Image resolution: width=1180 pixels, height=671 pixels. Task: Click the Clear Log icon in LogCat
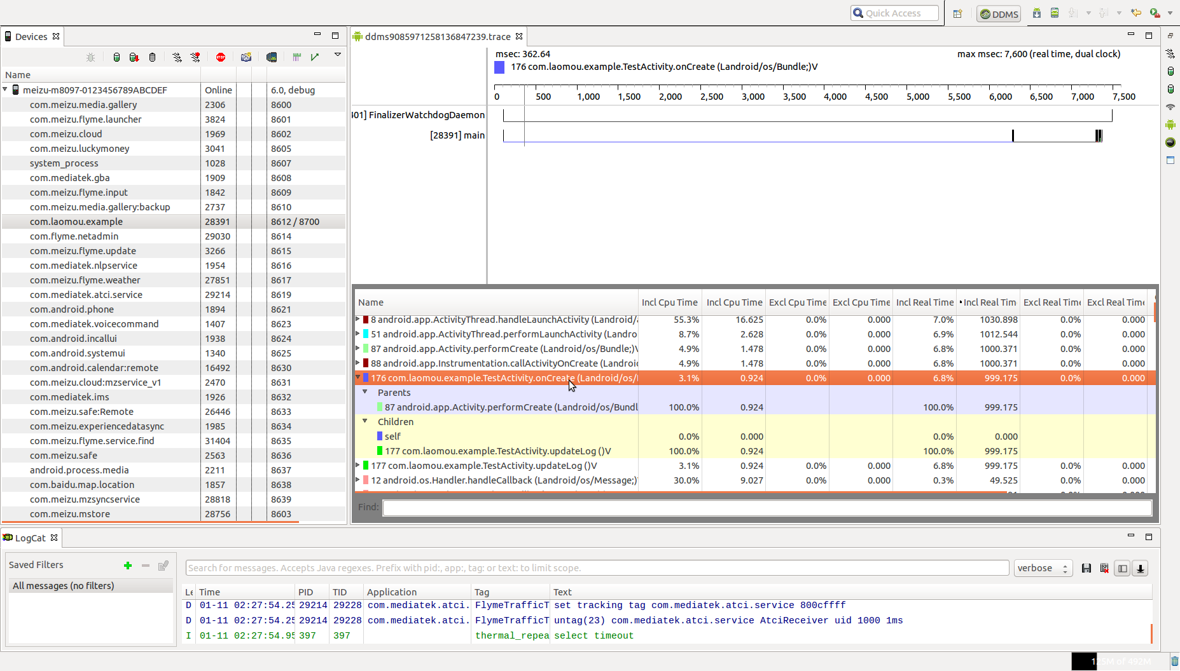click(1104, 568)
